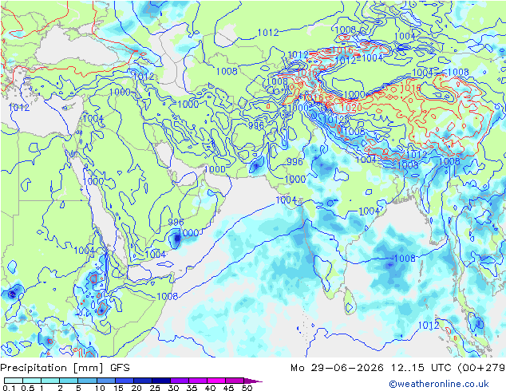Screen dimensions: 506x391
Task: Click the magenta legend swatch between 40 and 45
Action: coord(216,381)
